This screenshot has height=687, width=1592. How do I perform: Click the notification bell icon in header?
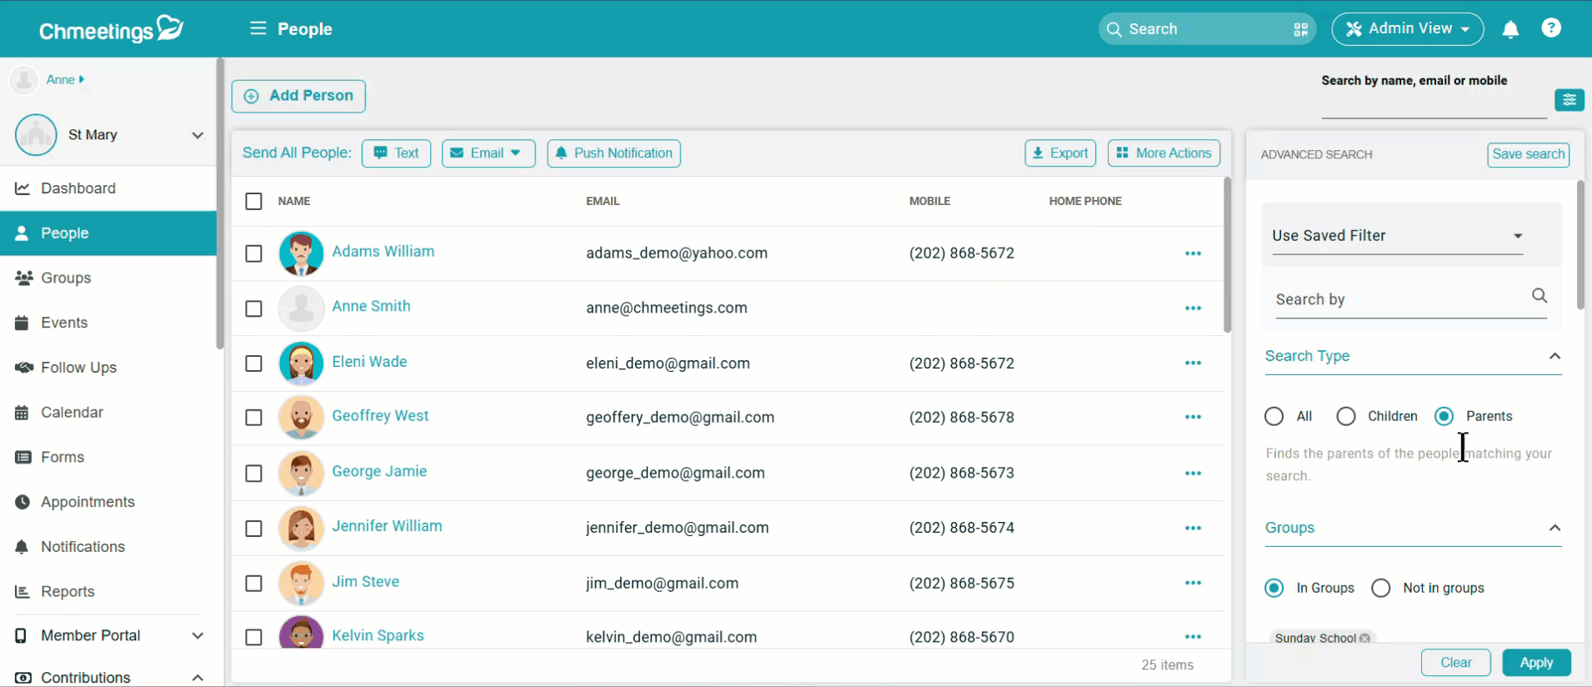click(1510, 29)
